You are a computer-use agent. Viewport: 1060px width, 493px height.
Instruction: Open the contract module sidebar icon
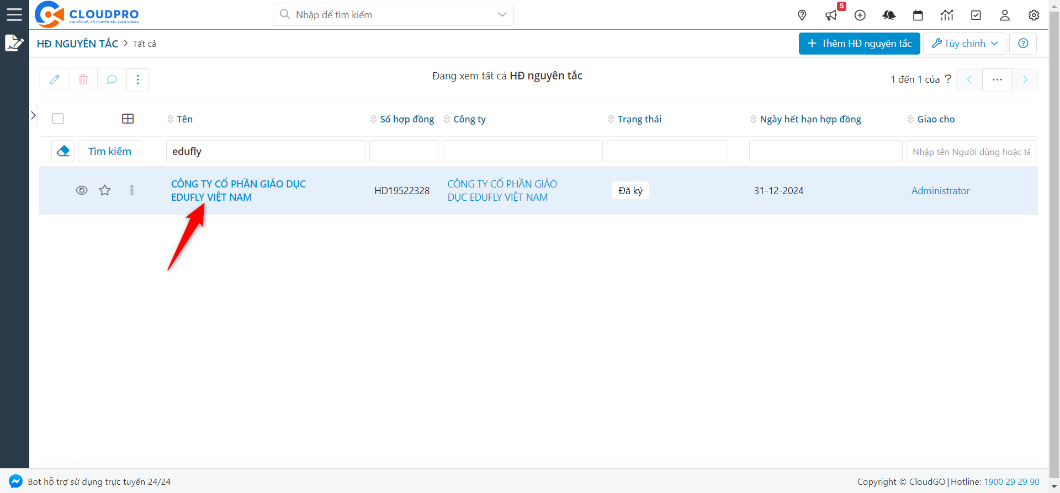(x=14, y=42)
